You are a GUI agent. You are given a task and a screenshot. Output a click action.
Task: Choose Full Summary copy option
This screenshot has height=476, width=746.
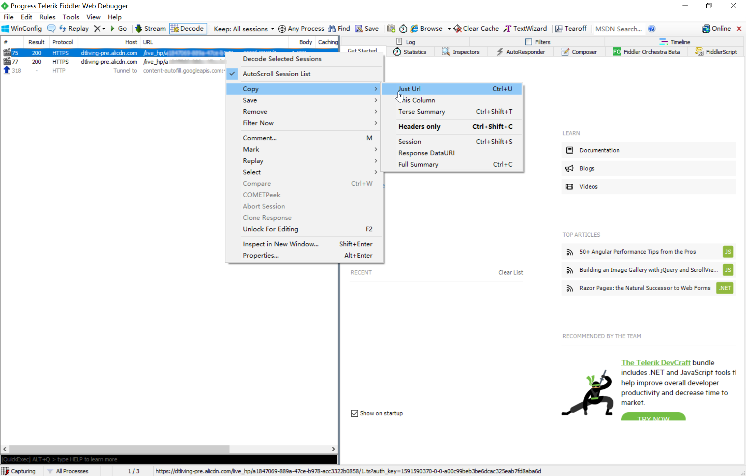452,164
